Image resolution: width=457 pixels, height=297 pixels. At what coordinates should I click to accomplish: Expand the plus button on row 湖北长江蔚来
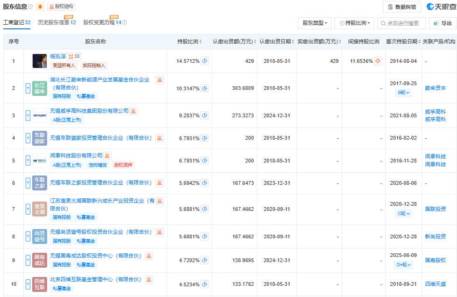click(28, 88)
